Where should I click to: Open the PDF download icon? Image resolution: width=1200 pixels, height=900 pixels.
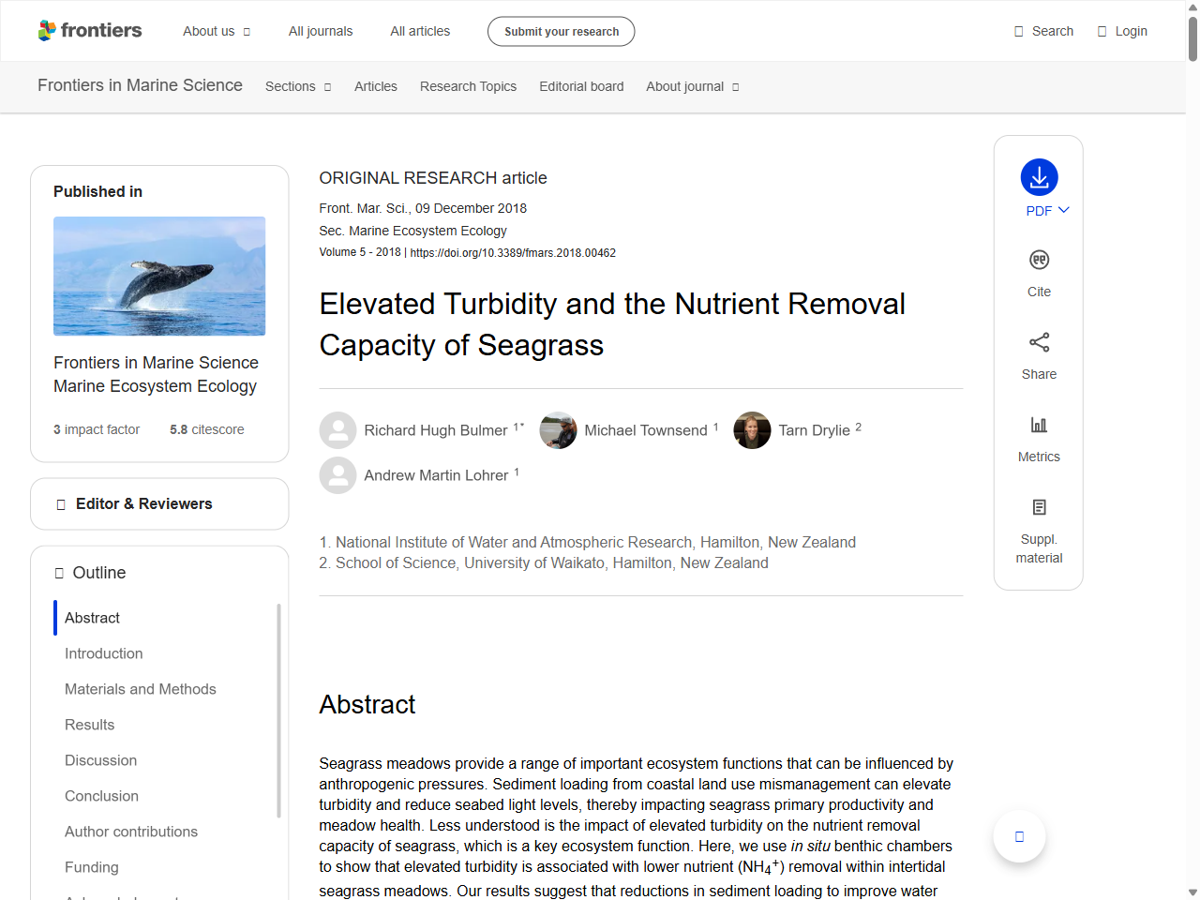(x=1039, y=176)
